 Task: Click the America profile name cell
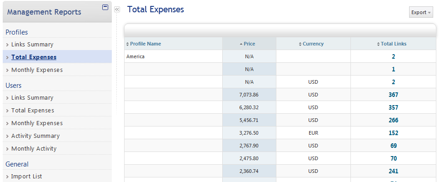135,56
